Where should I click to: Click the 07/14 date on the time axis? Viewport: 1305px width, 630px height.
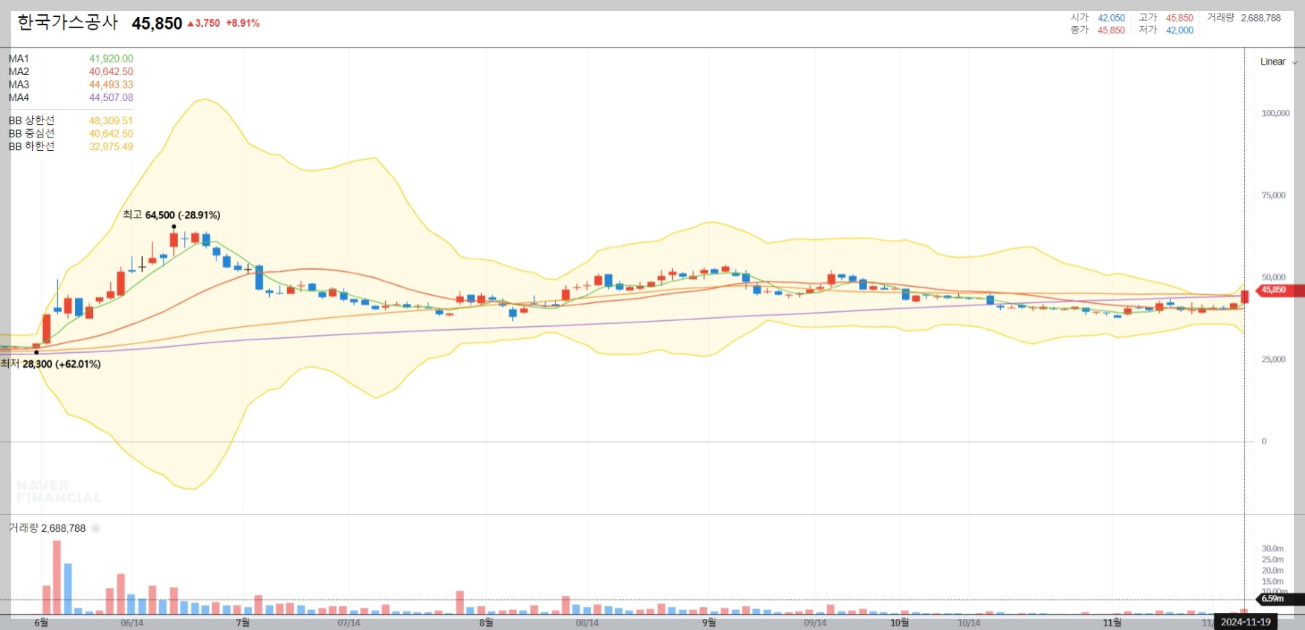pyautogui.click(x=349, y=623)
